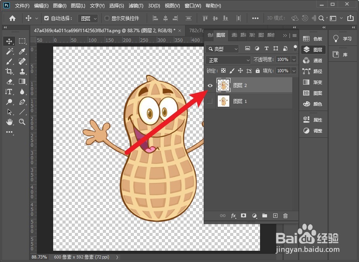The width and height of the screenshot is (359, 262).
Task: Open the 色板 panel button
Action: pyautogui.click(x=313, y=39)
